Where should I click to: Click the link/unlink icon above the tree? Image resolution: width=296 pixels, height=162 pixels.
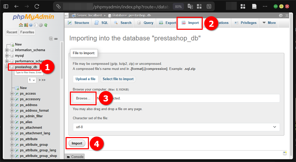56,39
